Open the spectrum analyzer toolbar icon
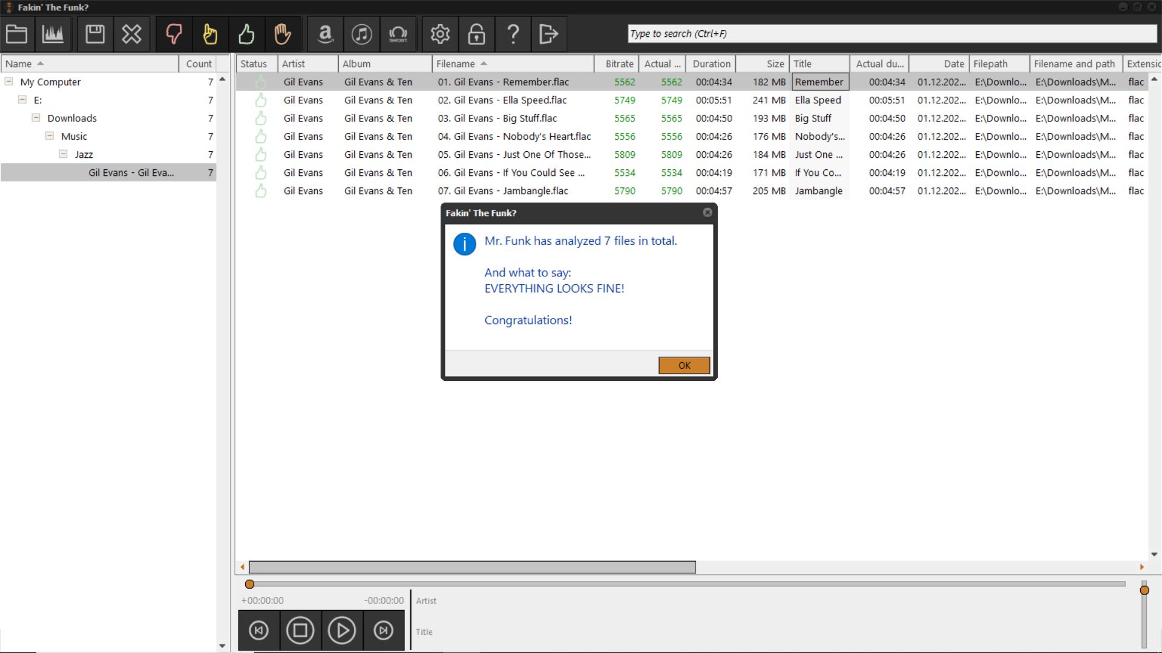Image resolution: width=1162 pixels, height=653 pixels. (53, 34)
